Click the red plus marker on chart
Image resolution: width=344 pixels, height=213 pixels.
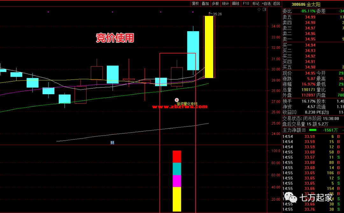tap(177, 100)
